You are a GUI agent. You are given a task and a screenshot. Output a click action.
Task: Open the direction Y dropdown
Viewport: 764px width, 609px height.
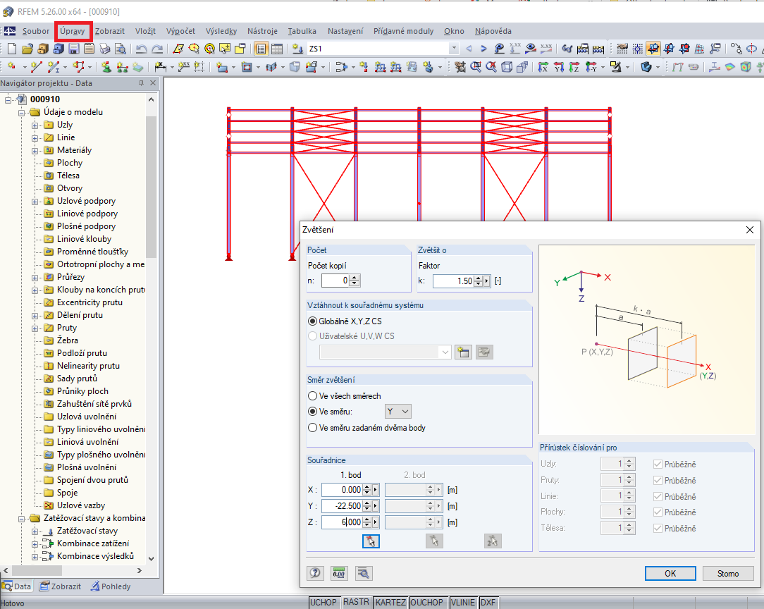tap(398, 412)
